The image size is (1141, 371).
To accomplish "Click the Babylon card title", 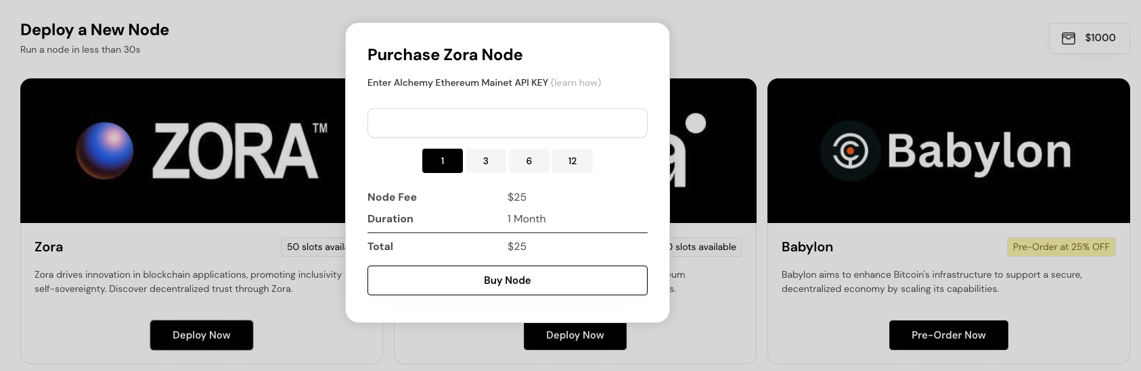I will [x=807, y=247].
